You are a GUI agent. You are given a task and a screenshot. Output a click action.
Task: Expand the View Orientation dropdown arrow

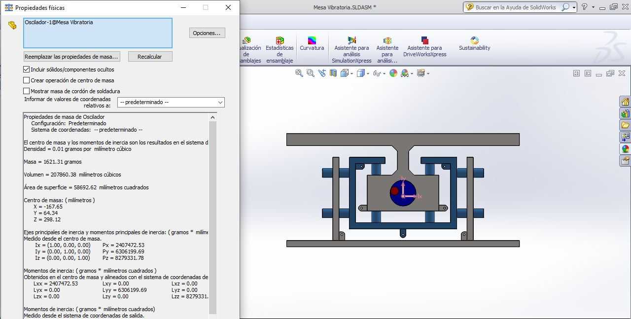351,73
